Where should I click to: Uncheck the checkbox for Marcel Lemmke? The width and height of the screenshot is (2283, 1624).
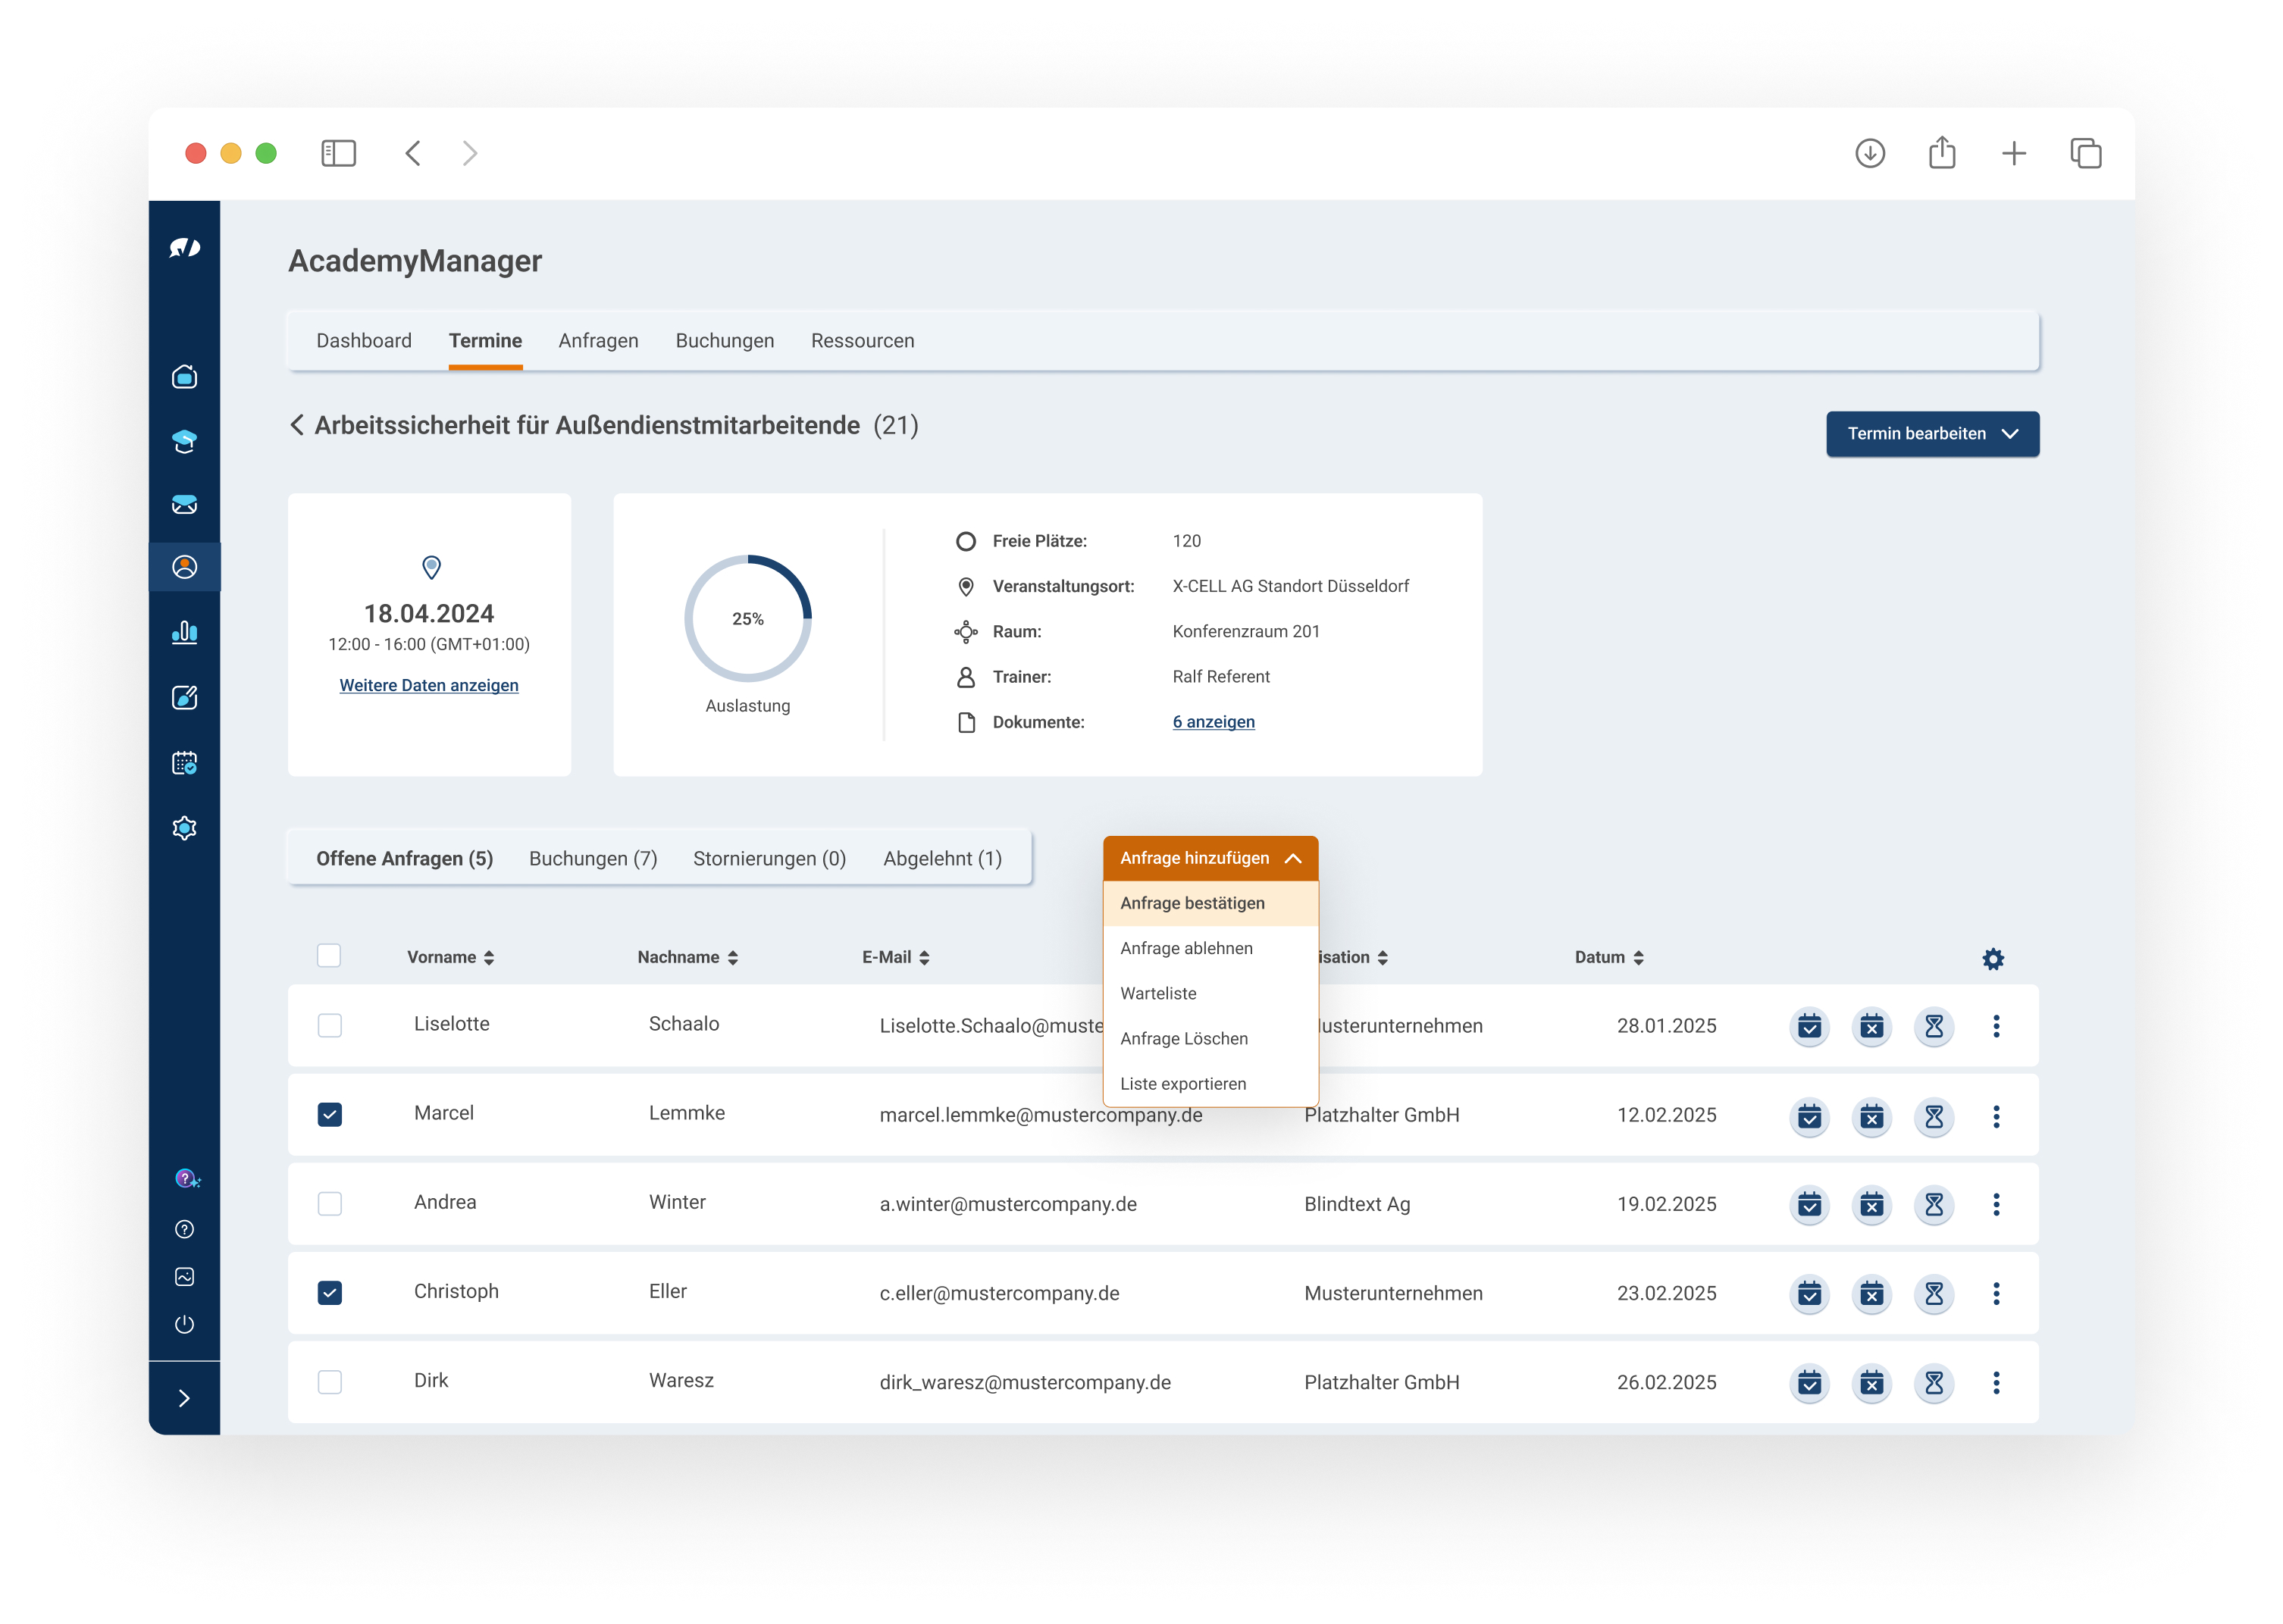pos(329,1115)
